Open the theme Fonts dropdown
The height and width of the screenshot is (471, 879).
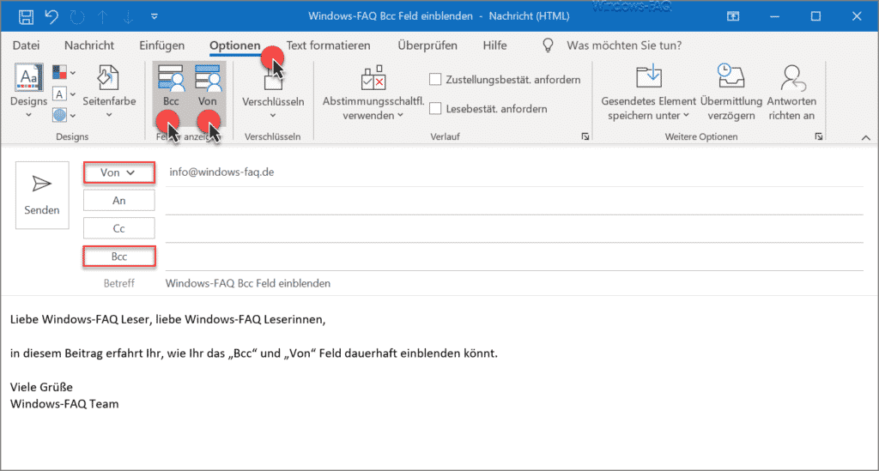[64, 94]
